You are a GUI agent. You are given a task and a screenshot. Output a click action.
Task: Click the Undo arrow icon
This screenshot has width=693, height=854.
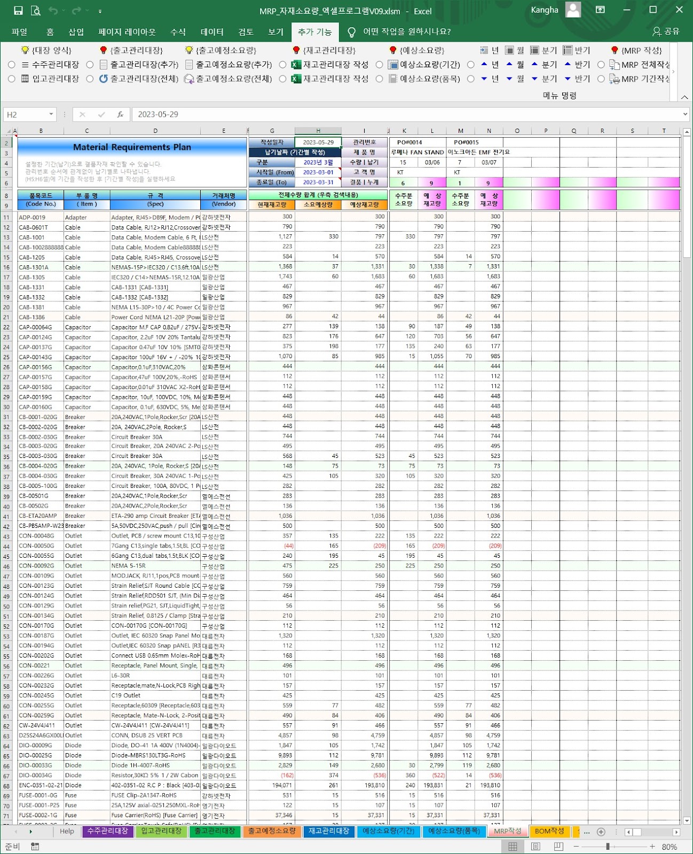point(53,11)
